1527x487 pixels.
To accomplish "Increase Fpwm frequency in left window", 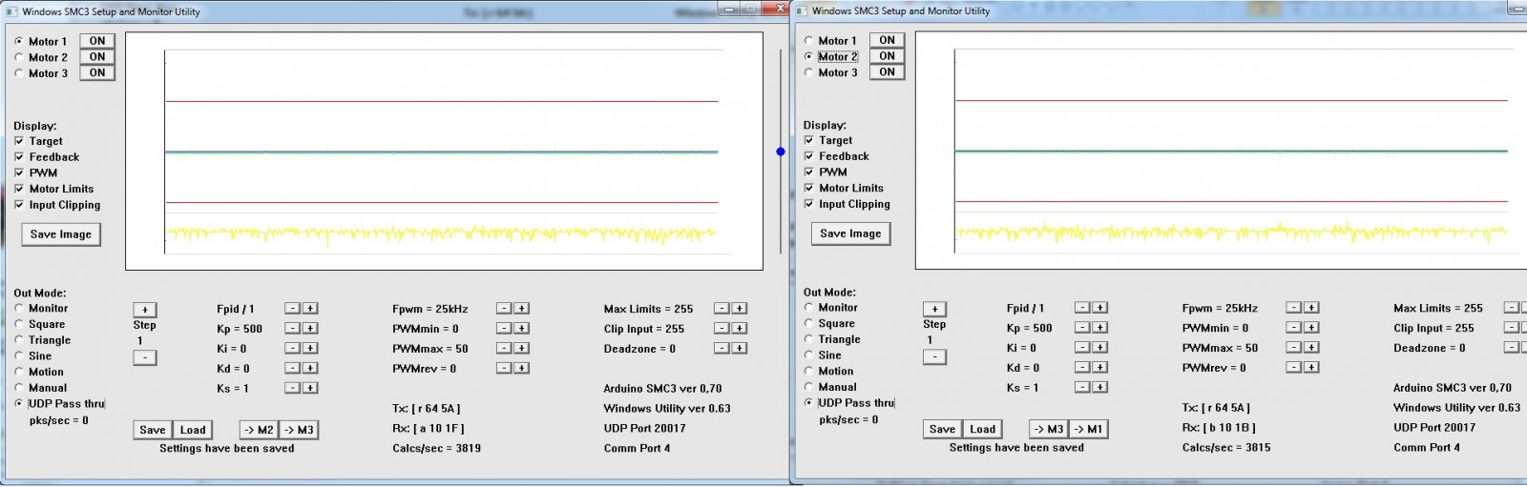I will pyautogui.click(x=522, y=309).
